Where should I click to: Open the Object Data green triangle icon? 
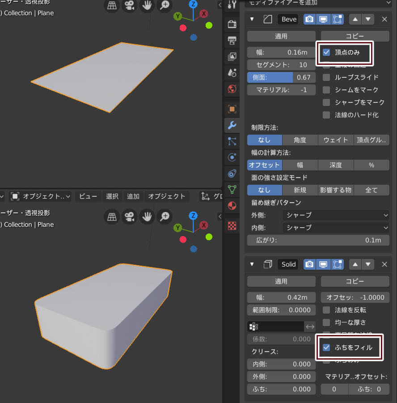pos(232,190)
